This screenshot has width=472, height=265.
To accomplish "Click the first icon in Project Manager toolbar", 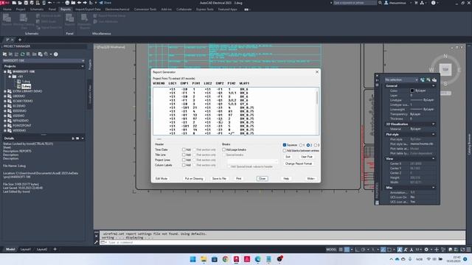I will pos(5,54).
